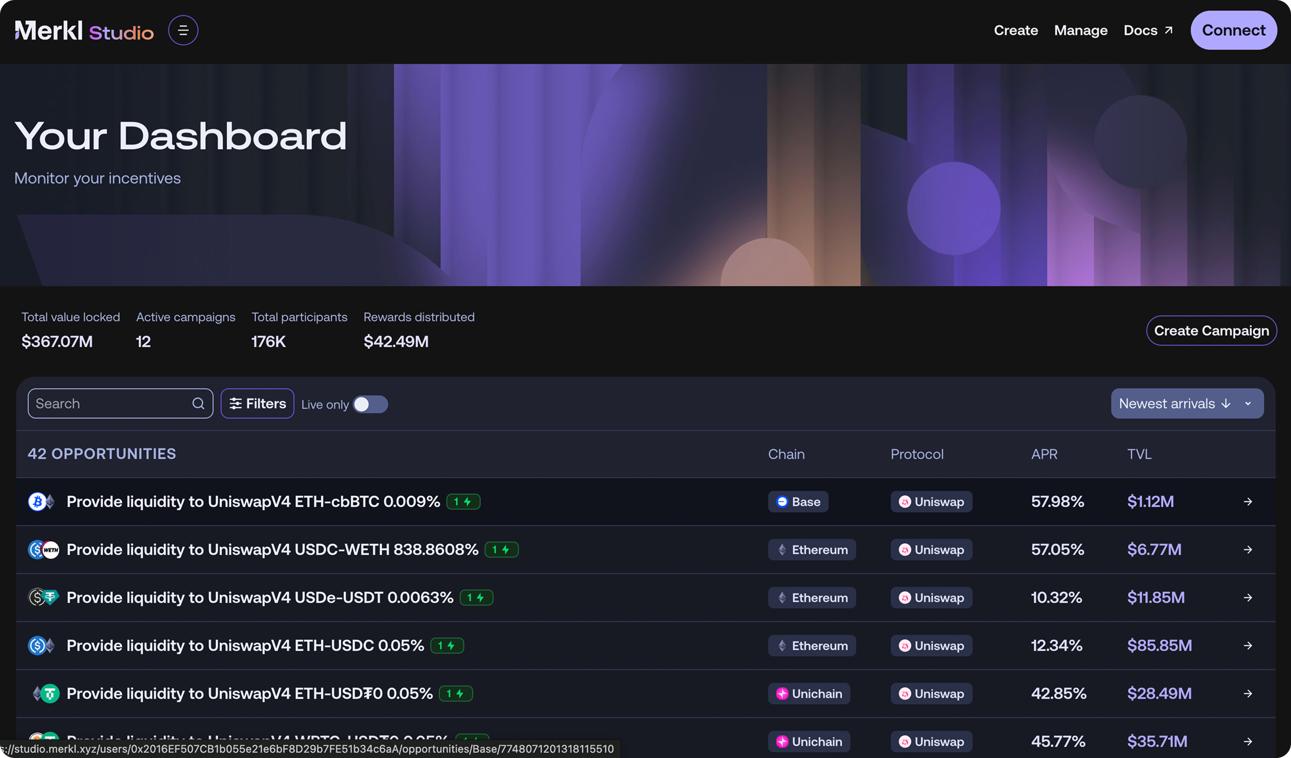Click the $85.85M TVL value

pos(1159,645)
